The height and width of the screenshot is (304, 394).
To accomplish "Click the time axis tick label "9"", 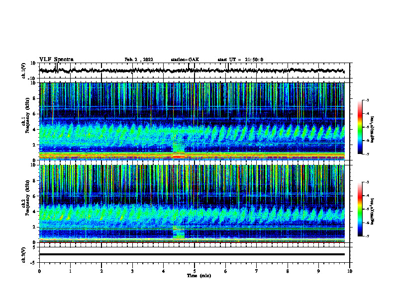I will pos(318,271).
